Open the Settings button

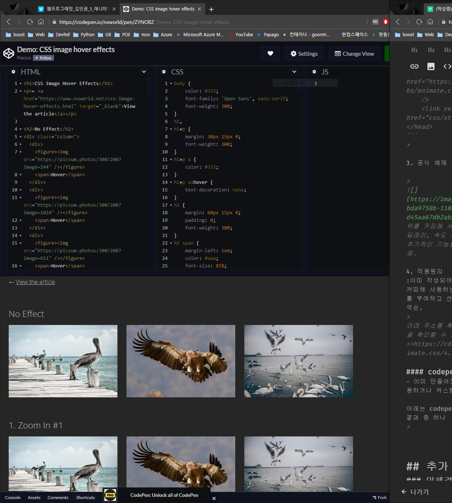304,54
